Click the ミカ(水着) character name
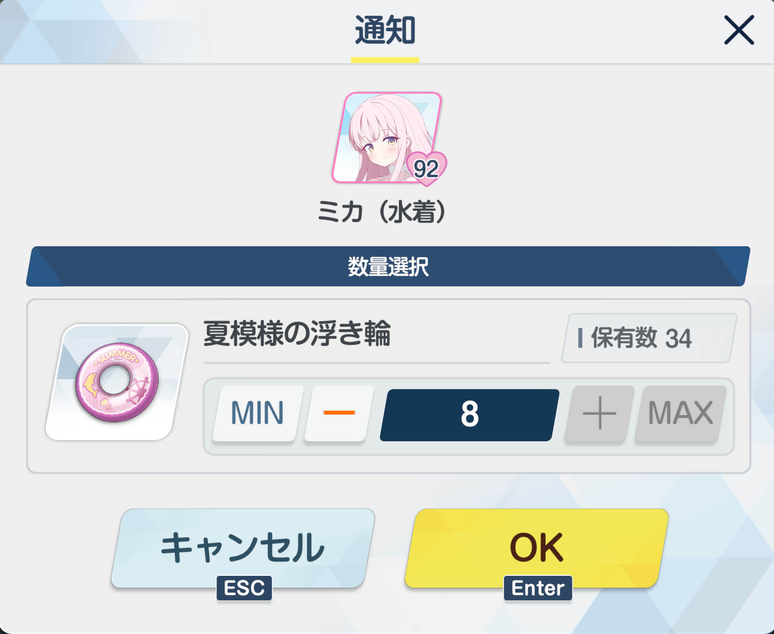Viewport: 774px width, 634px height. pyautogui.click(x=382, y=212)
